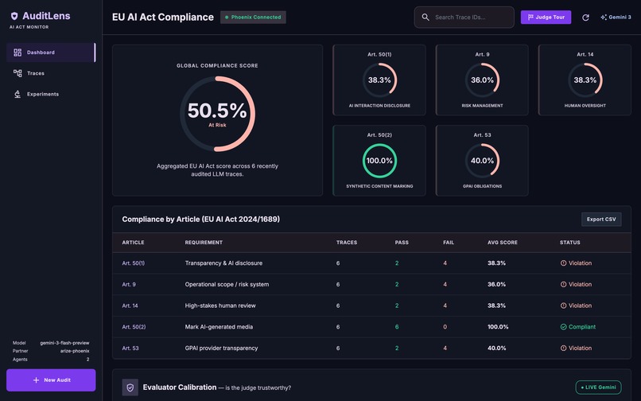This screenshot has height=401, width=641.
Task: Sort by the AVG SCORE column header
Action: pos(503,242)
